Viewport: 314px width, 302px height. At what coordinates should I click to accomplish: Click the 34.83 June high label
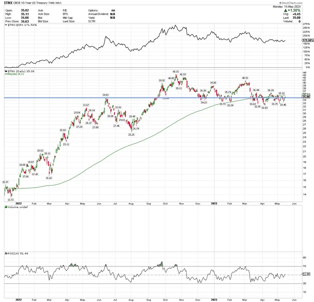pyautogui.click(x=106, y=95)
